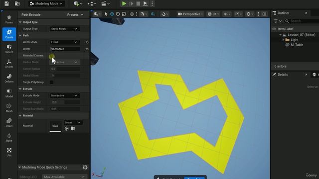Open the Create tool category
This screenshot has width=319, height=179.
pos(9,34)
